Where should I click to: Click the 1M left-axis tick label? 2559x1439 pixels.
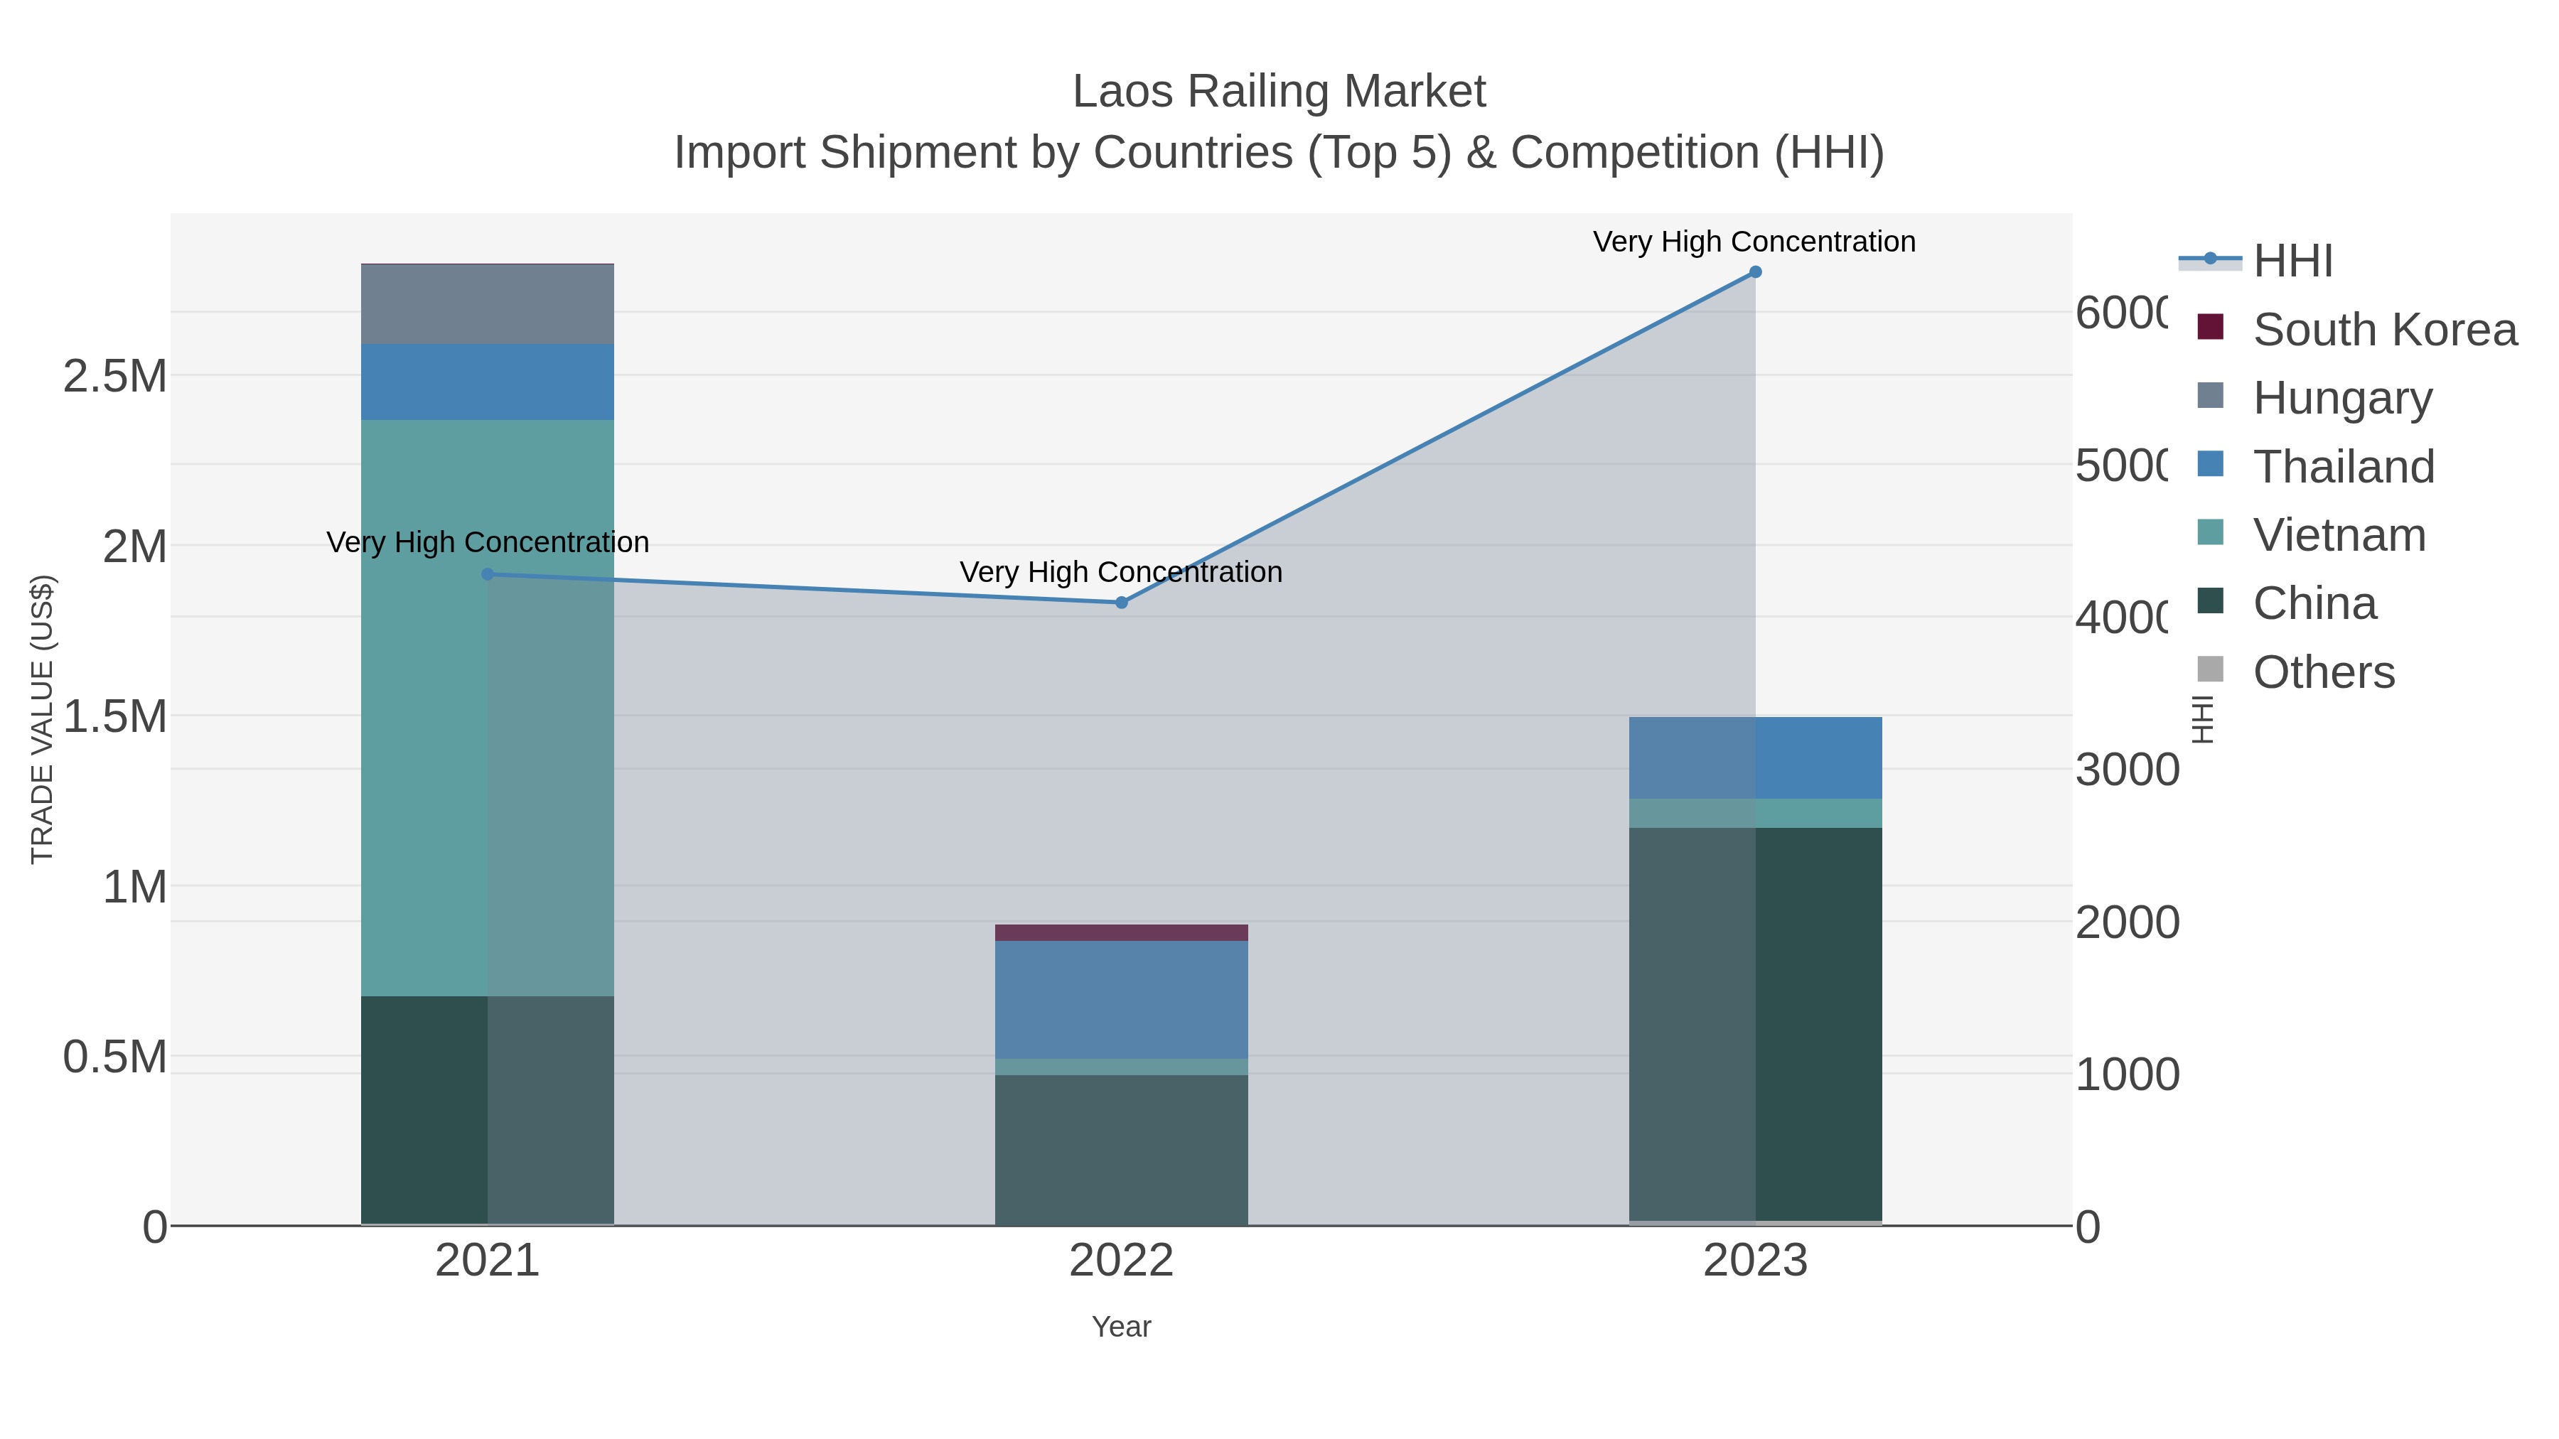tap(135, 887)
